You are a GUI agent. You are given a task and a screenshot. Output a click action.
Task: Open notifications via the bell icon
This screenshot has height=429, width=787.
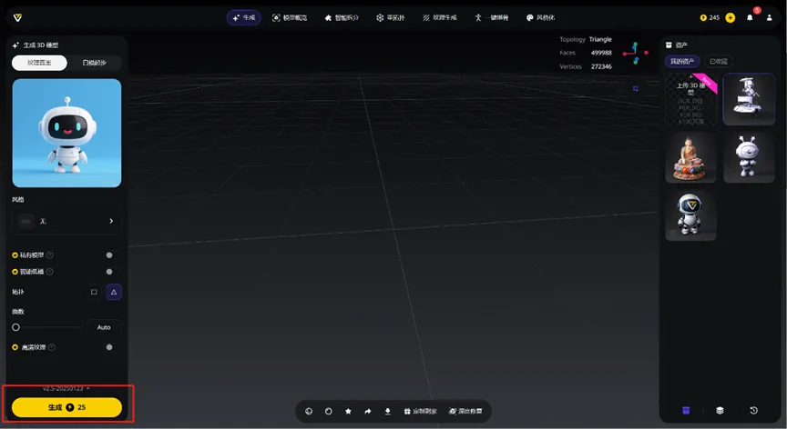750,17
